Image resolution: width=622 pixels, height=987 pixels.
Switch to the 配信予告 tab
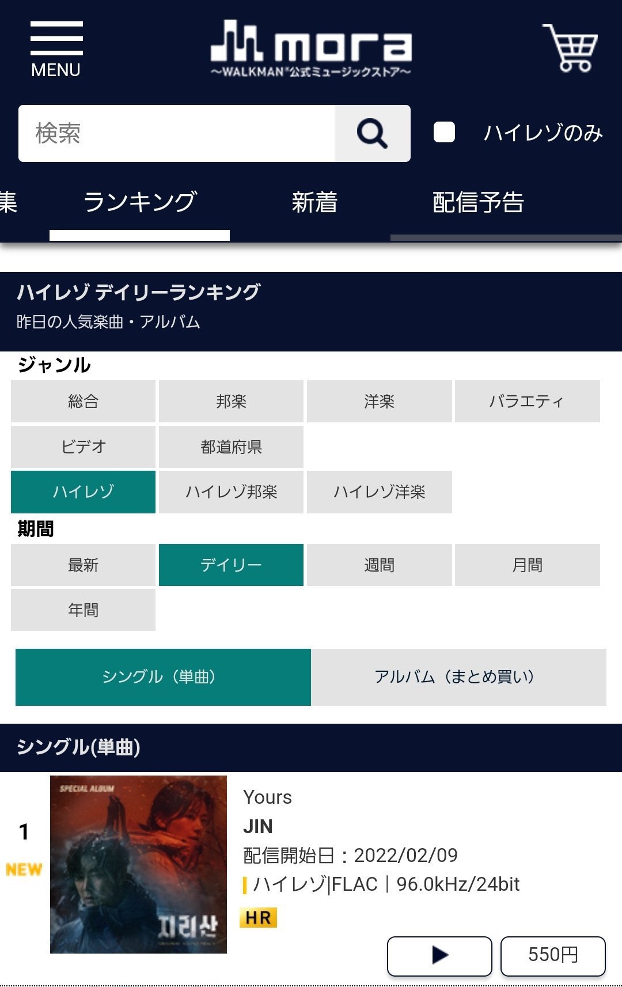click(477, 202)
